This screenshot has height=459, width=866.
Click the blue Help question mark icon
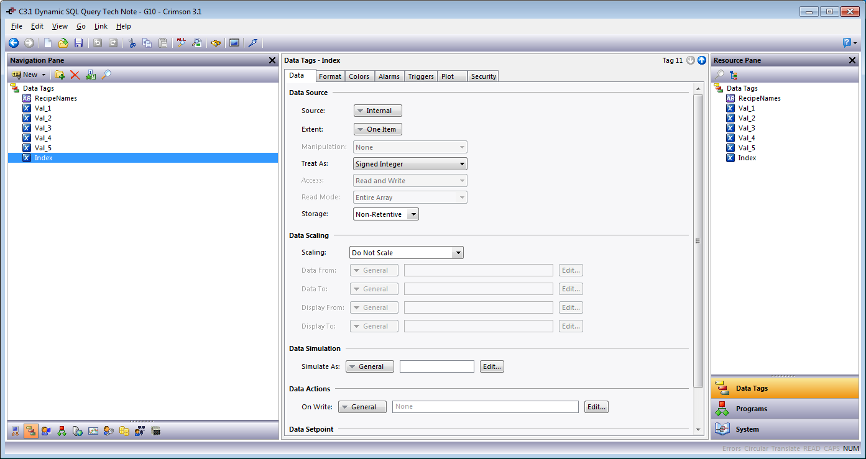[x=847, y=43]
